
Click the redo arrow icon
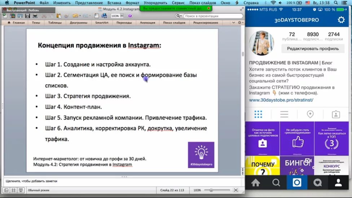click(x=85, y=16)
